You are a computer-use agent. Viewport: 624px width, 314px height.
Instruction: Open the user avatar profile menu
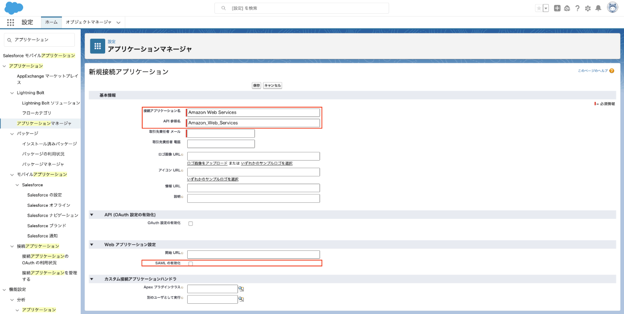click(612, 8)
